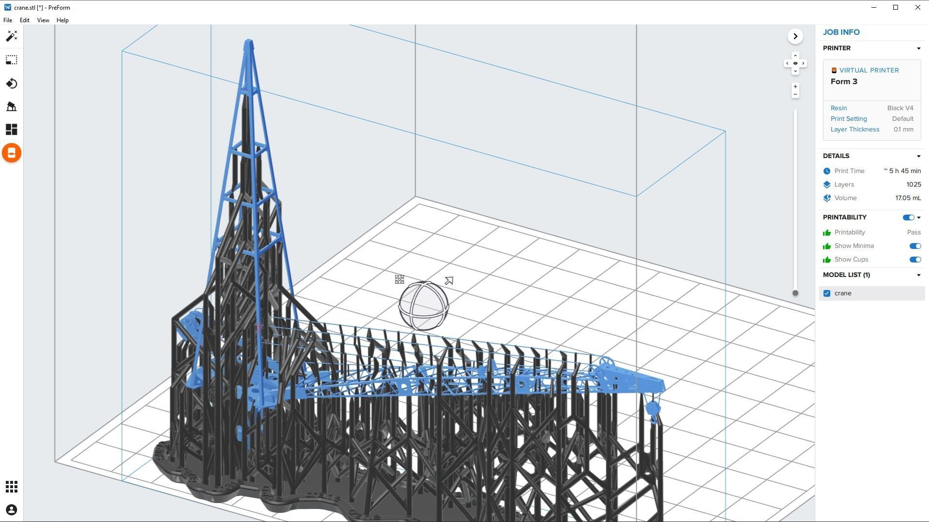This screenshot has height=522, width=929.
Task: Turn off Show Minima
Action: [914, 246]
